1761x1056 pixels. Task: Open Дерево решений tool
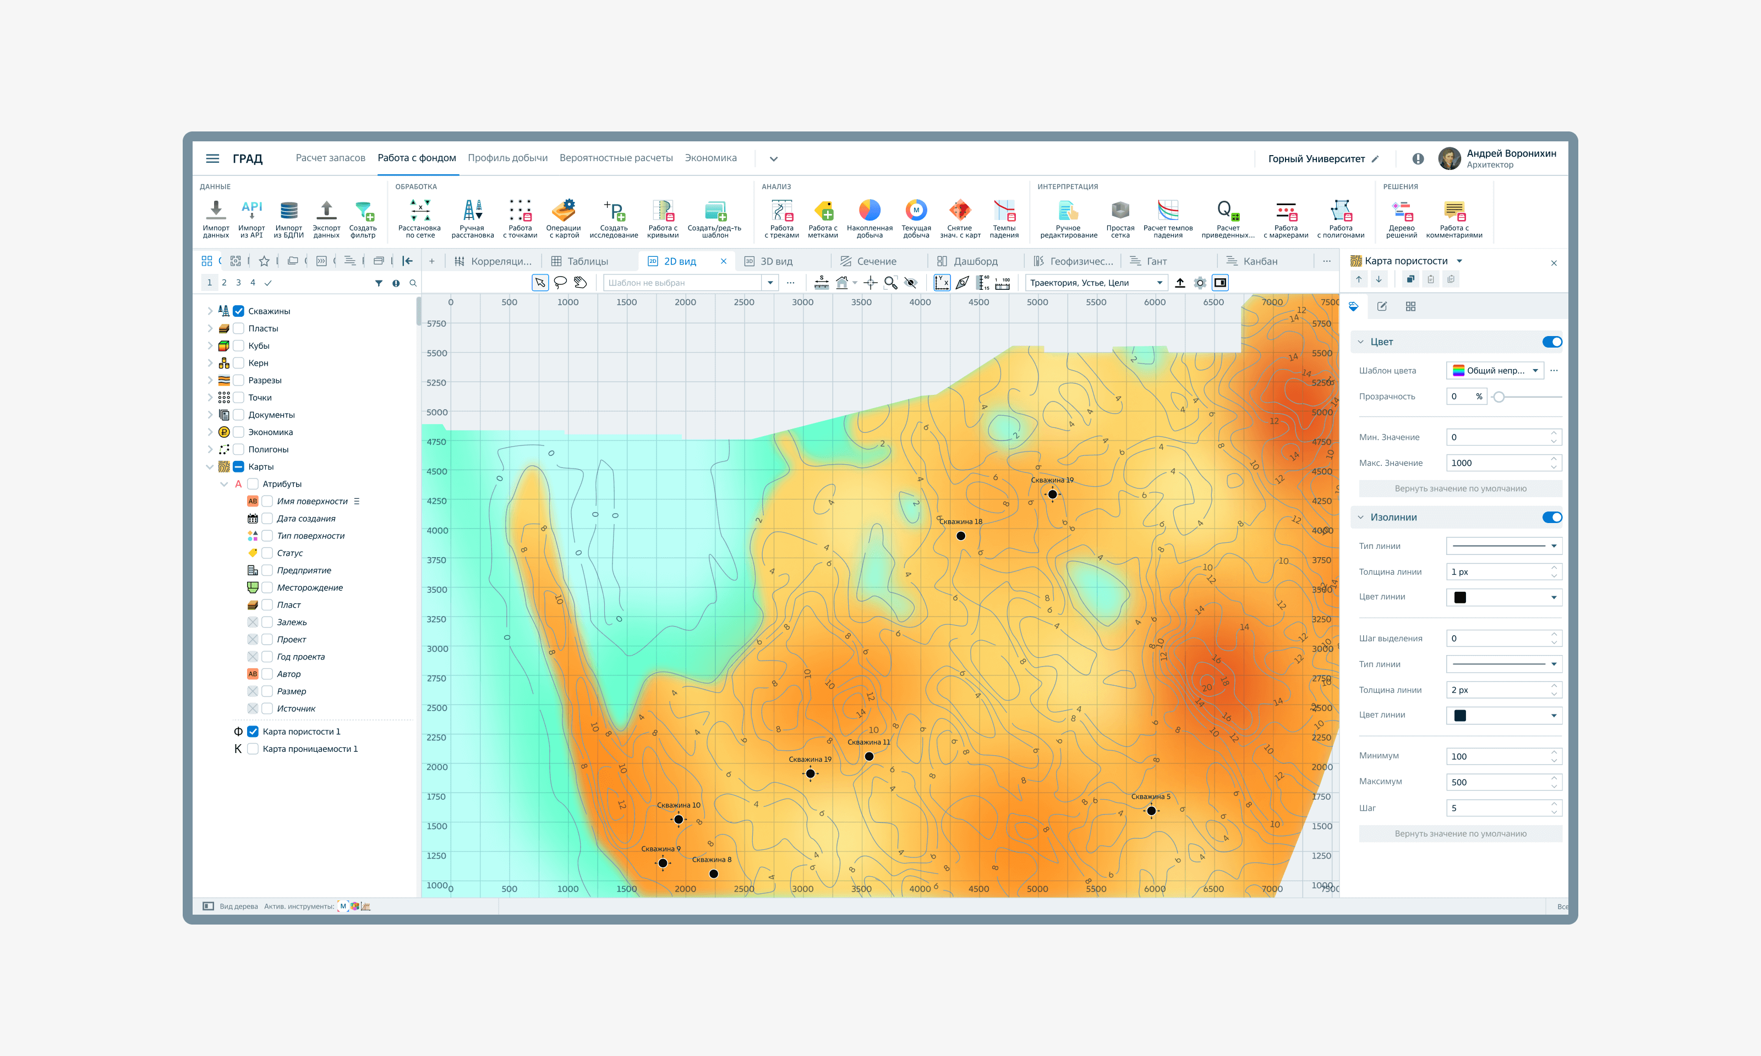1401,211
